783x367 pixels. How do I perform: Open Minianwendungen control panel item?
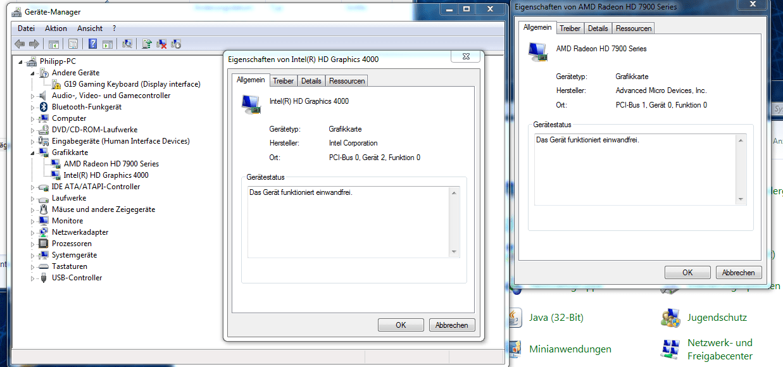pos(570,349)
